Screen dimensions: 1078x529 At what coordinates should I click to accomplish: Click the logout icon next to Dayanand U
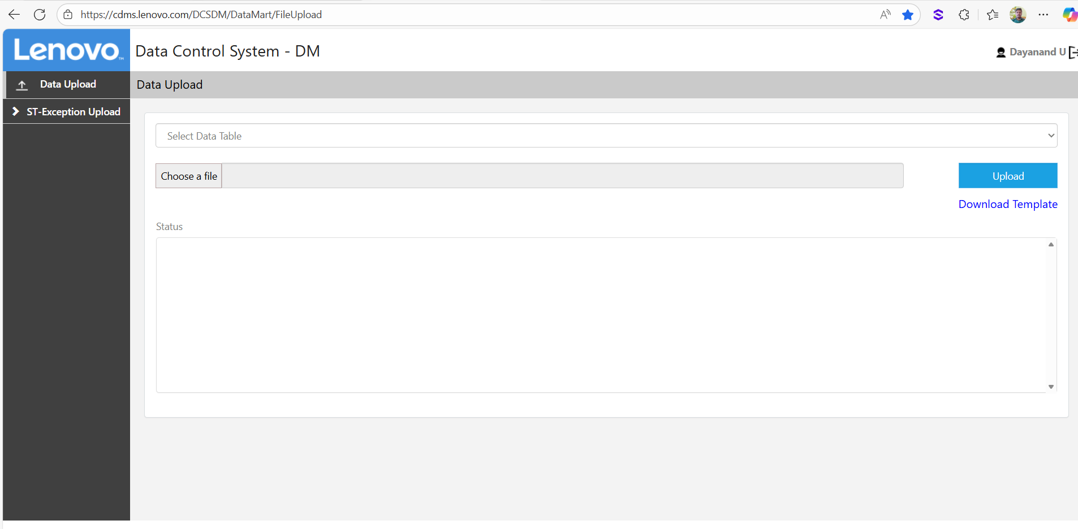click(1073, 52)
